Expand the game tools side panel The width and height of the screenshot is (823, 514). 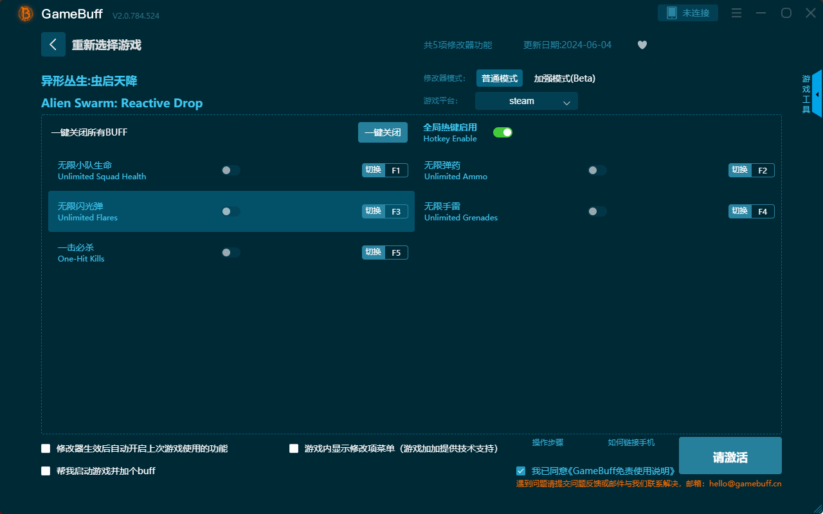816,94
